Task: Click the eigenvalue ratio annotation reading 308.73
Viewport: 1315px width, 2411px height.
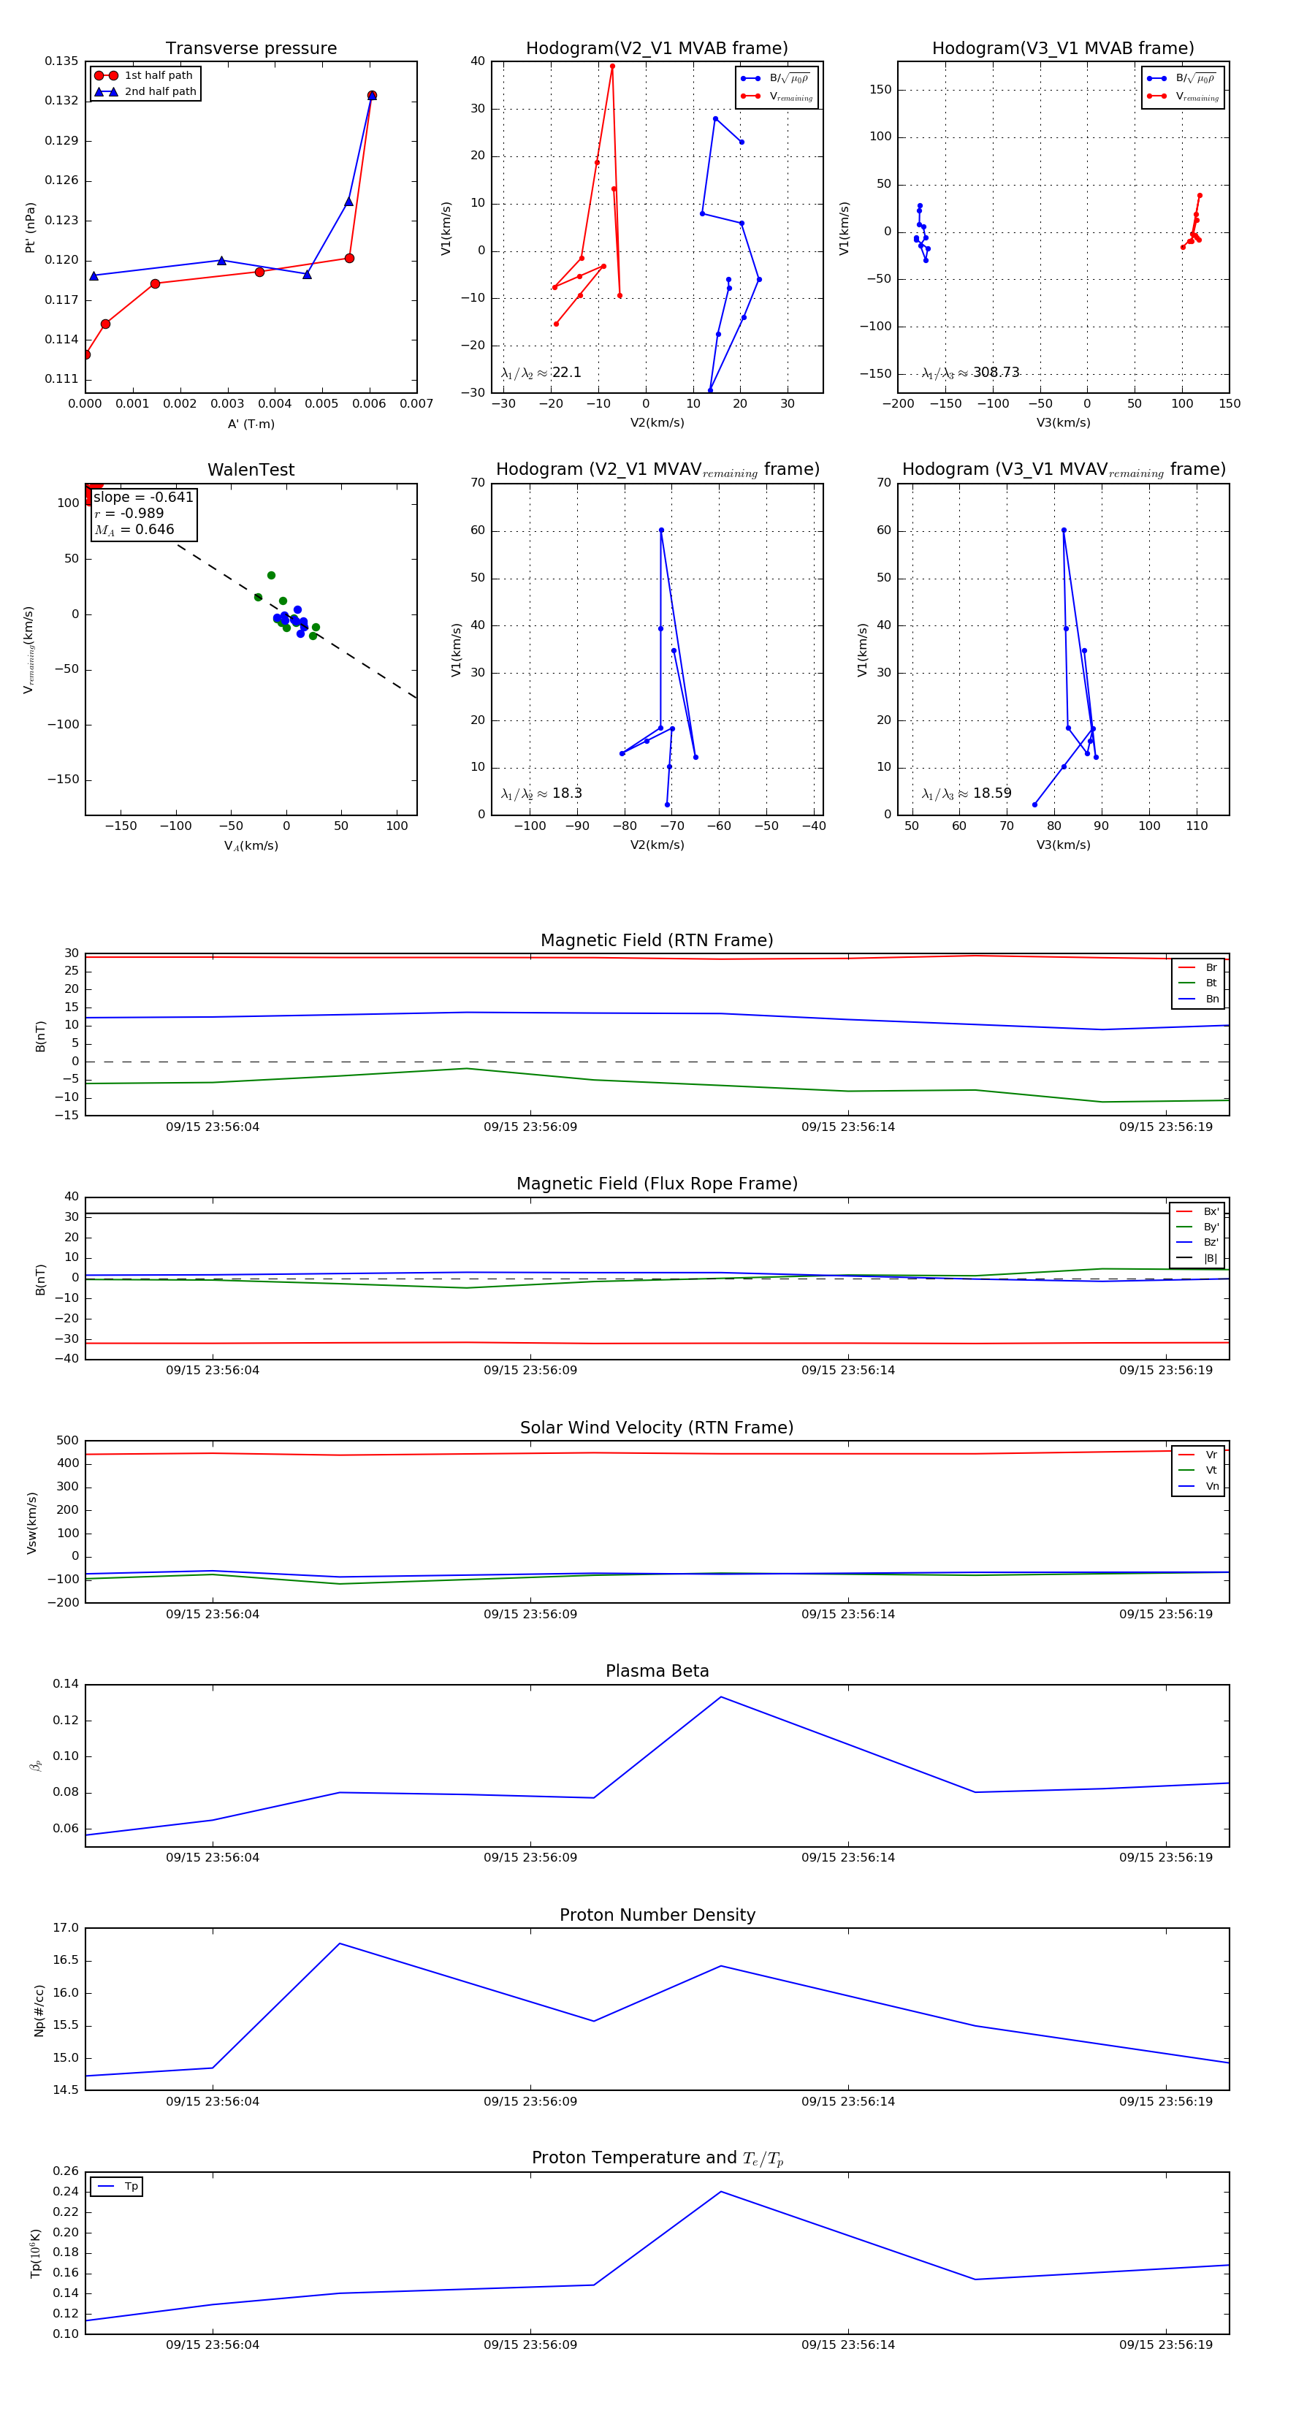Action: 969,373
